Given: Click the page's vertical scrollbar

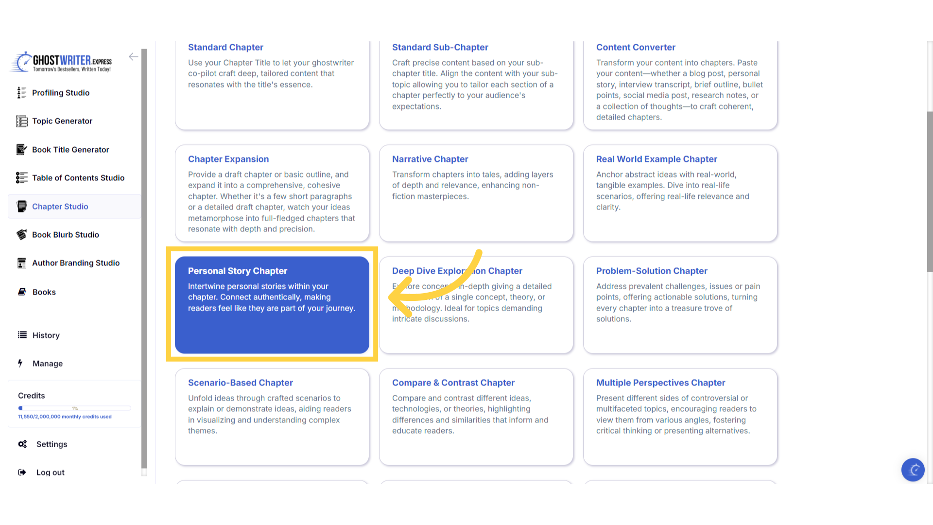Looking at the screenshot, I should coord(930,192).
